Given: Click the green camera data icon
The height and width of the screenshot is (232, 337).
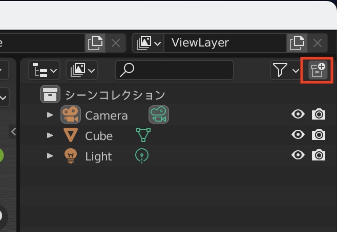Looking at the screenshot, I should pos(159,114).
